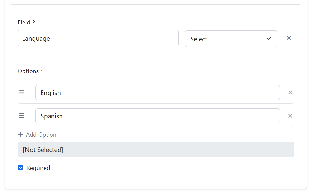This screenshot has width=309, height=191.
Task: Click the Field 2 label
Action: 26,22
